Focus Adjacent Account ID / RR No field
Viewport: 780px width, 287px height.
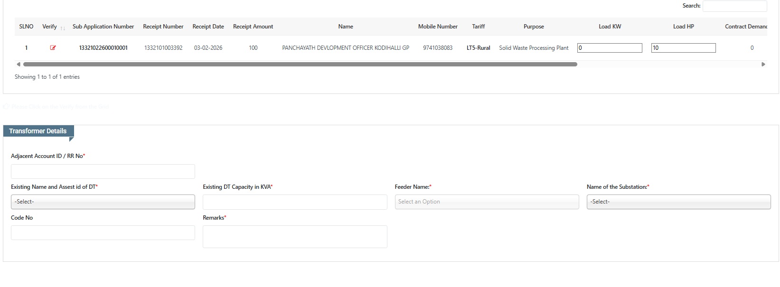click(103, 171)
